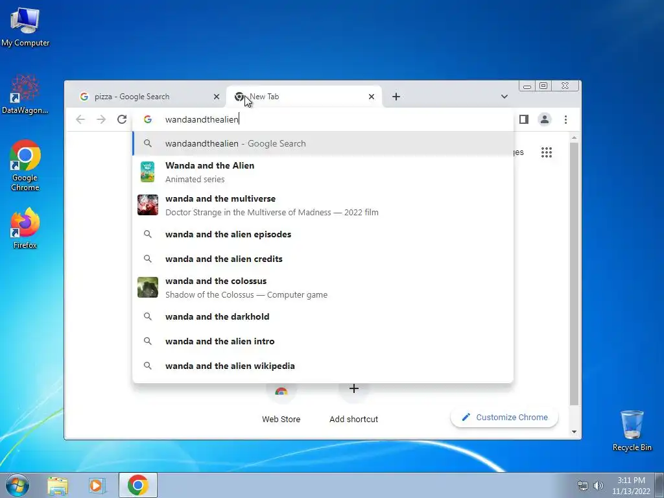The height and width of the screenshot is (498, 664).
Task: Select wanda and the alien credits suggestion
Action: [323, 259]
